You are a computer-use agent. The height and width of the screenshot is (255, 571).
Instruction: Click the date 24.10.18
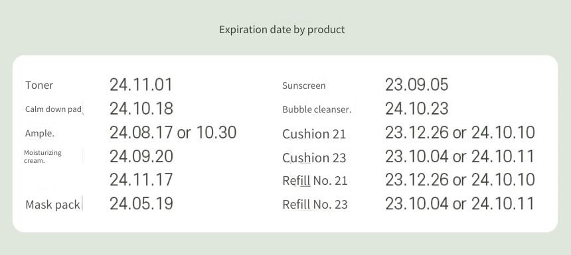(141, 109)
